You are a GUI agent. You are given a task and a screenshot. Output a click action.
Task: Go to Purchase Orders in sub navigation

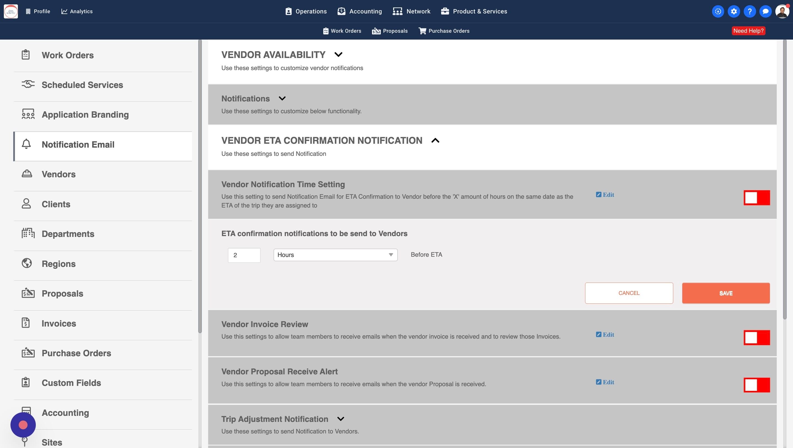point(444,31)
